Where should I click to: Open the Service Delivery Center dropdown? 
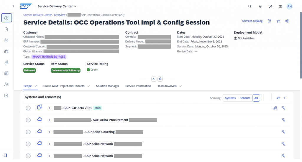point(57,6)
